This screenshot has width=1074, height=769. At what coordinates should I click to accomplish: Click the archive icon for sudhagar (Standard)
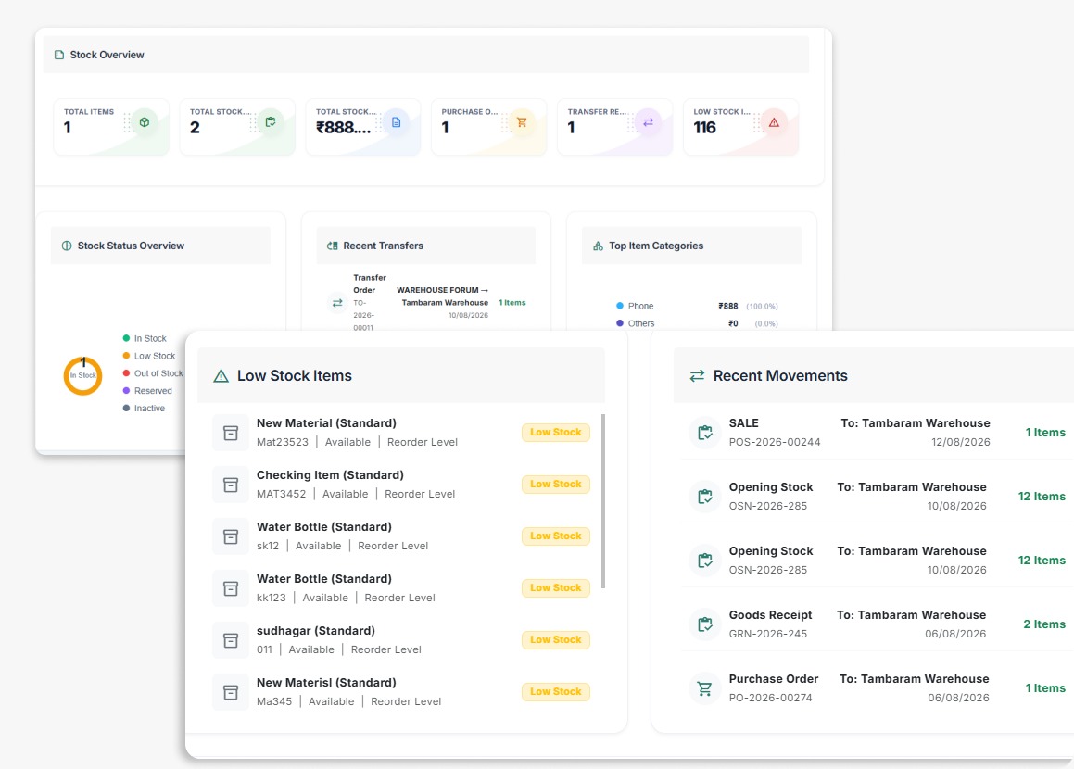(231, 640)
